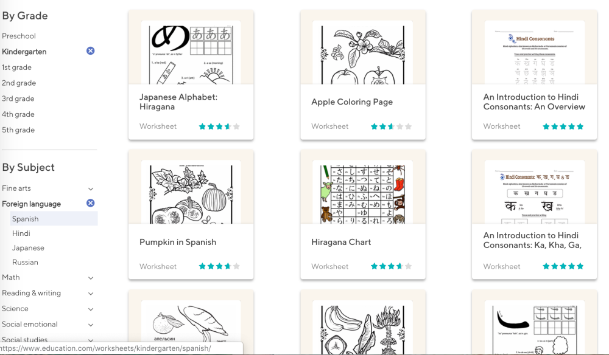Image resolution: width=609 pixels, height=355 pixels.
Task: Click the Pumpkin in Spanish title
Action: (178, 242)
